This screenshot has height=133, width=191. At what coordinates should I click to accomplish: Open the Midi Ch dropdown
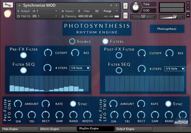(56, 16)
